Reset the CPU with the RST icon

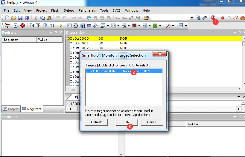click(7, 26)
